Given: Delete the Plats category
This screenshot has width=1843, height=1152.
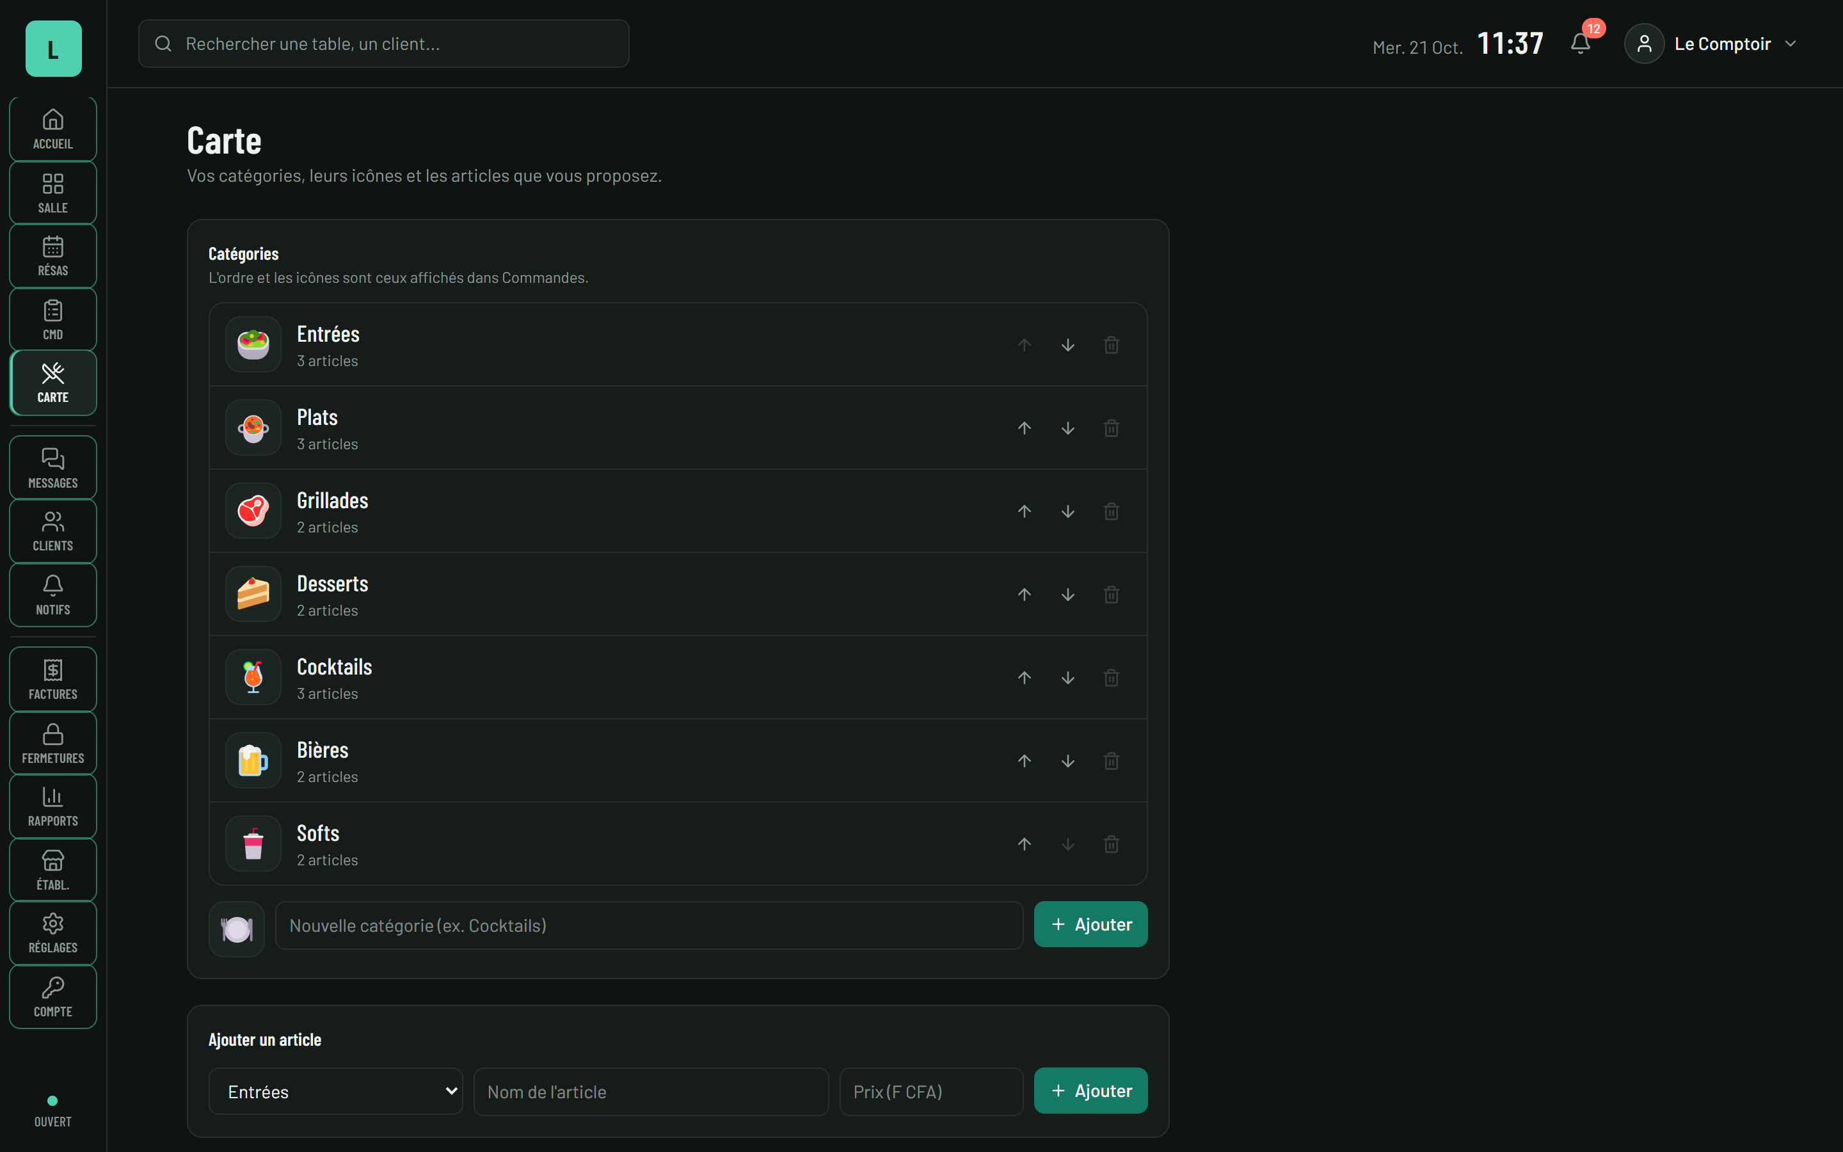Looking at the screenshot, I should pos(1111,428).
